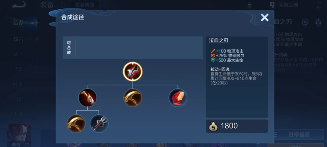Open the 装备宝典 guide icon
Viewport: 327px width, 147px height.
click(x=272, y=5)
